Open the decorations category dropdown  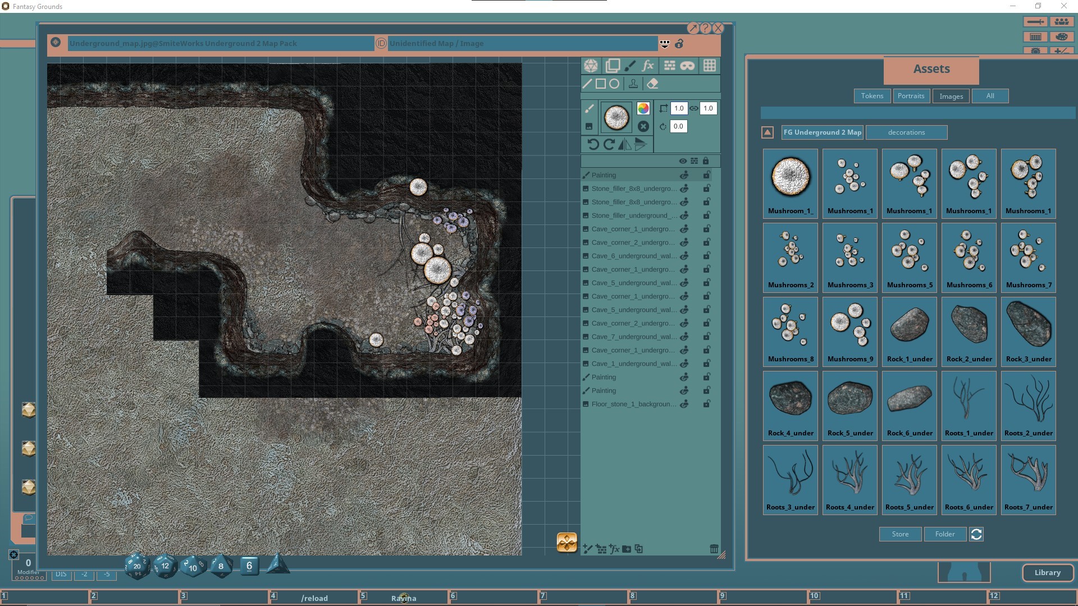pyautogui.click(x=906, y=132)
